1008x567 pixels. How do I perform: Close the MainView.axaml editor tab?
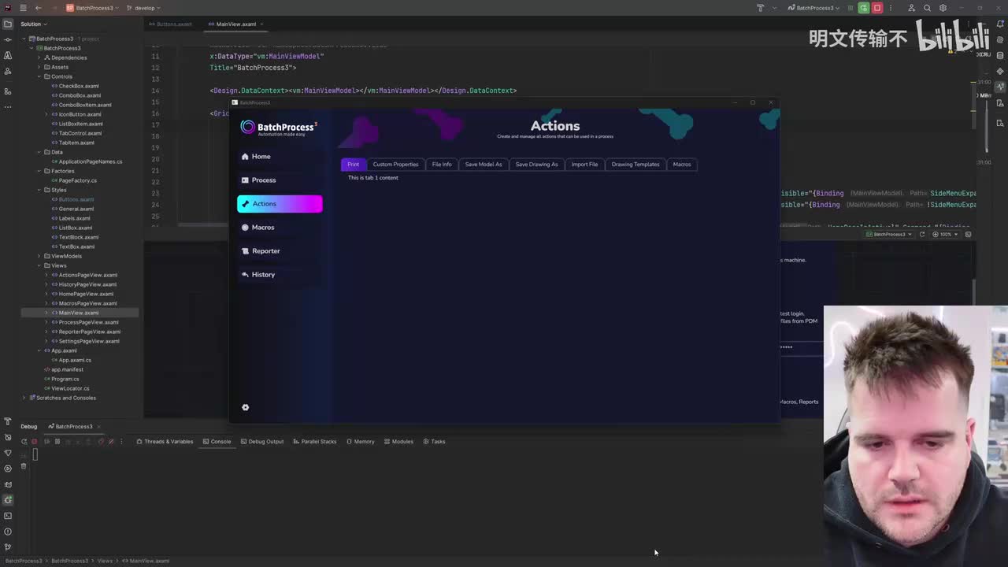261,24
